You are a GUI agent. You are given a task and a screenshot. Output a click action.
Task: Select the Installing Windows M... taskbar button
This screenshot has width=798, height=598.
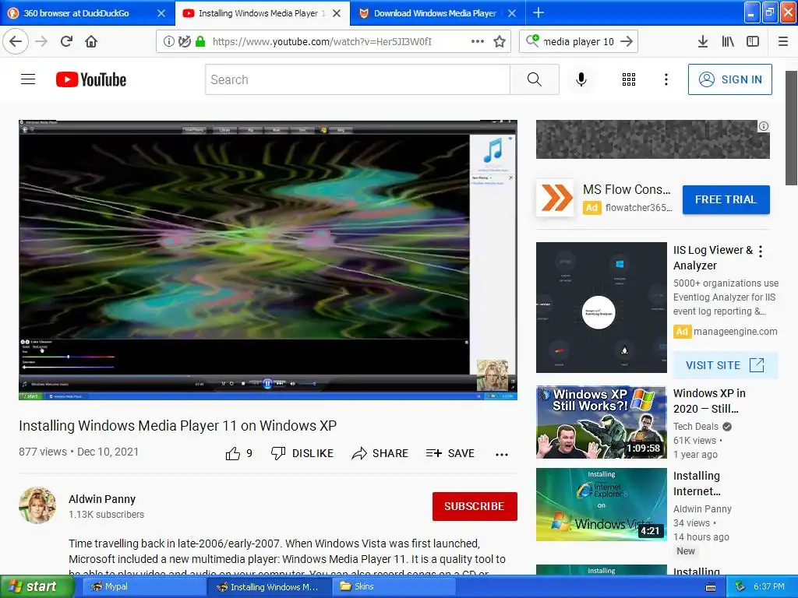[269, 586]
